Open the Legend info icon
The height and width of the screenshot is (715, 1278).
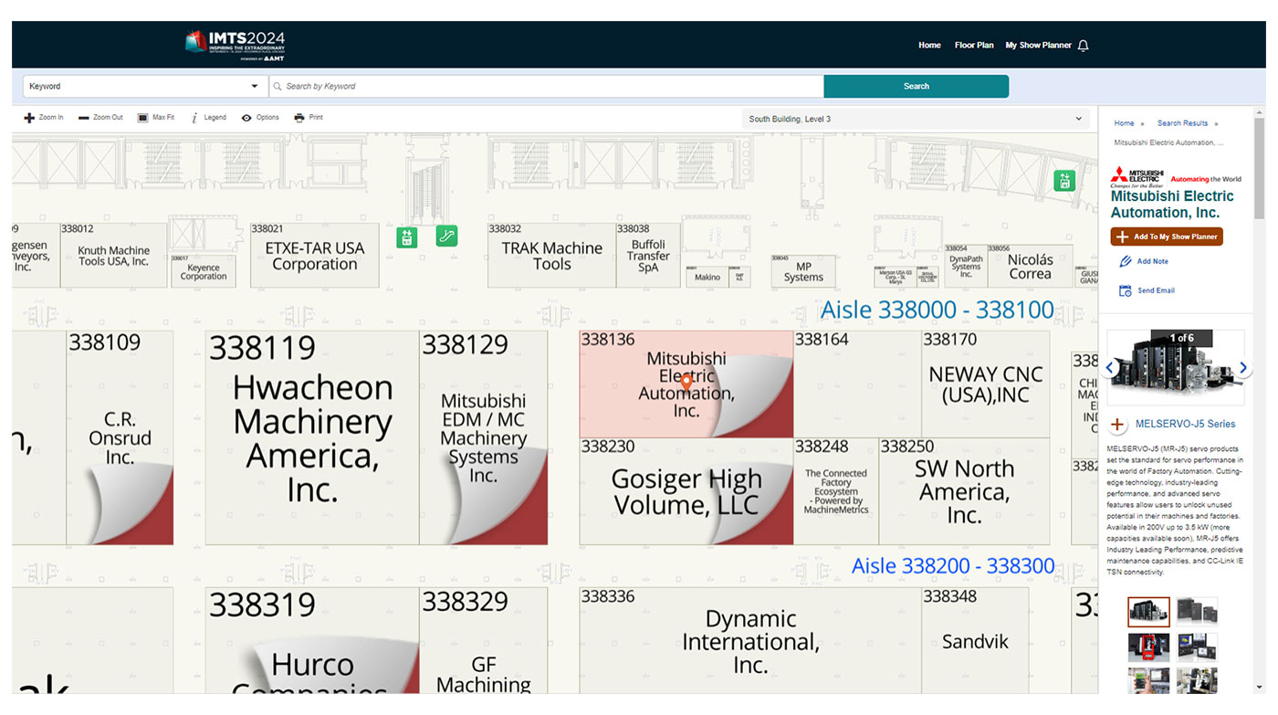[x=194, y=118]
